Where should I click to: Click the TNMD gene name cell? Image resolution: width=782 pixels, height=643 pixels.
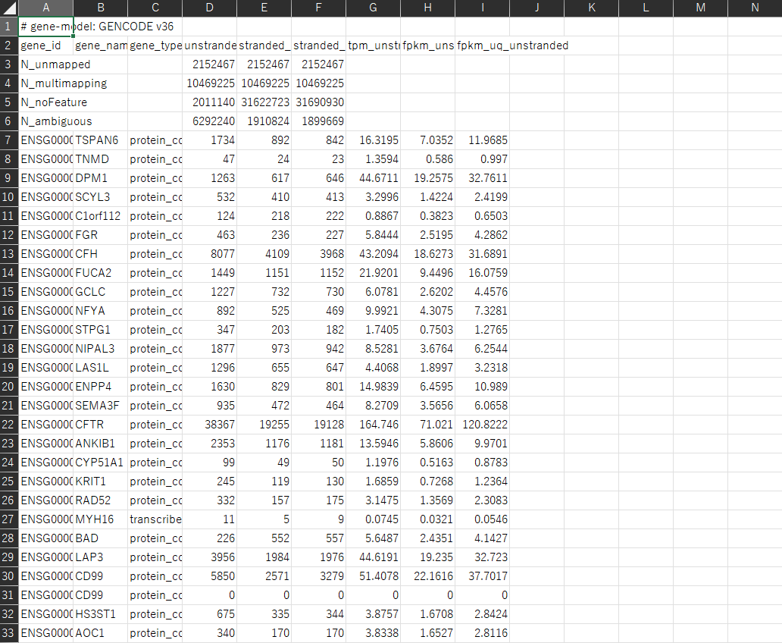coord(100,159)
